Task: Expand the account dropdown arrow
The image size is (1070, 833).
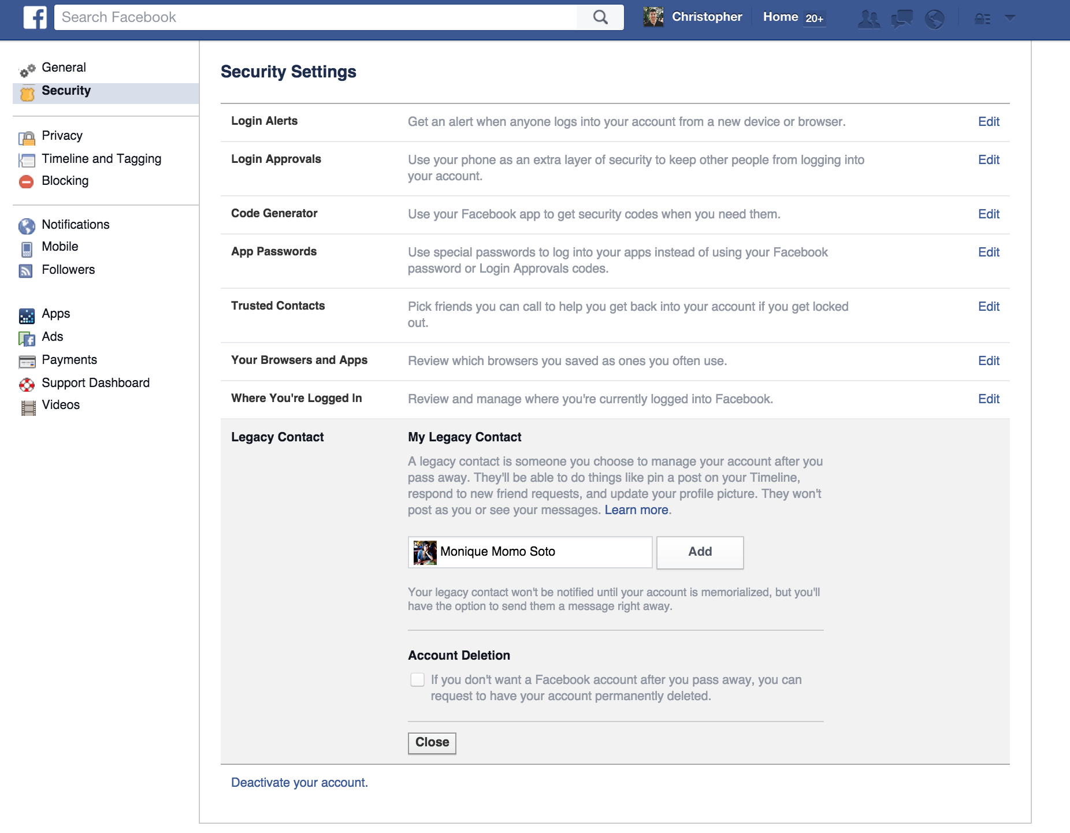Action: pos(1010,18)
